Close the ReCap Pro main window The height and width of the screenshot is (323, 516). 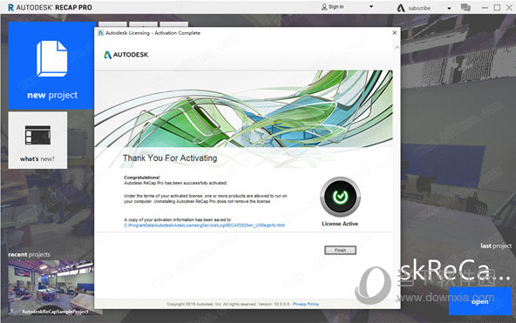(x=509, y=8)
